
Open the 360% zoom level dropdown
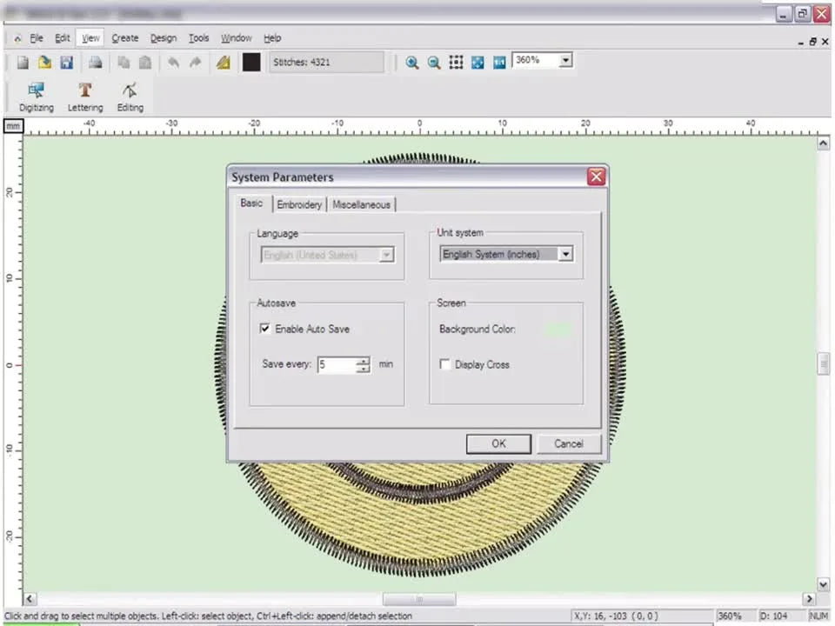(565, 60)
